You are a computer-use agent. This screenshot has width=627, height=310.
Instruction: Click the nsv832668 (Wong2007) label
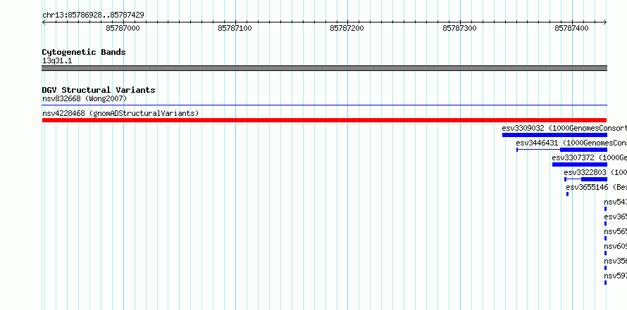click(85, 98)
